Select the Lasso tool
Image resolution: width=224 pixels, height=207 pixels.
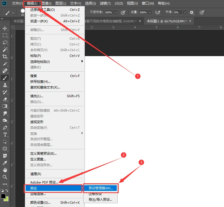[5, 42]
